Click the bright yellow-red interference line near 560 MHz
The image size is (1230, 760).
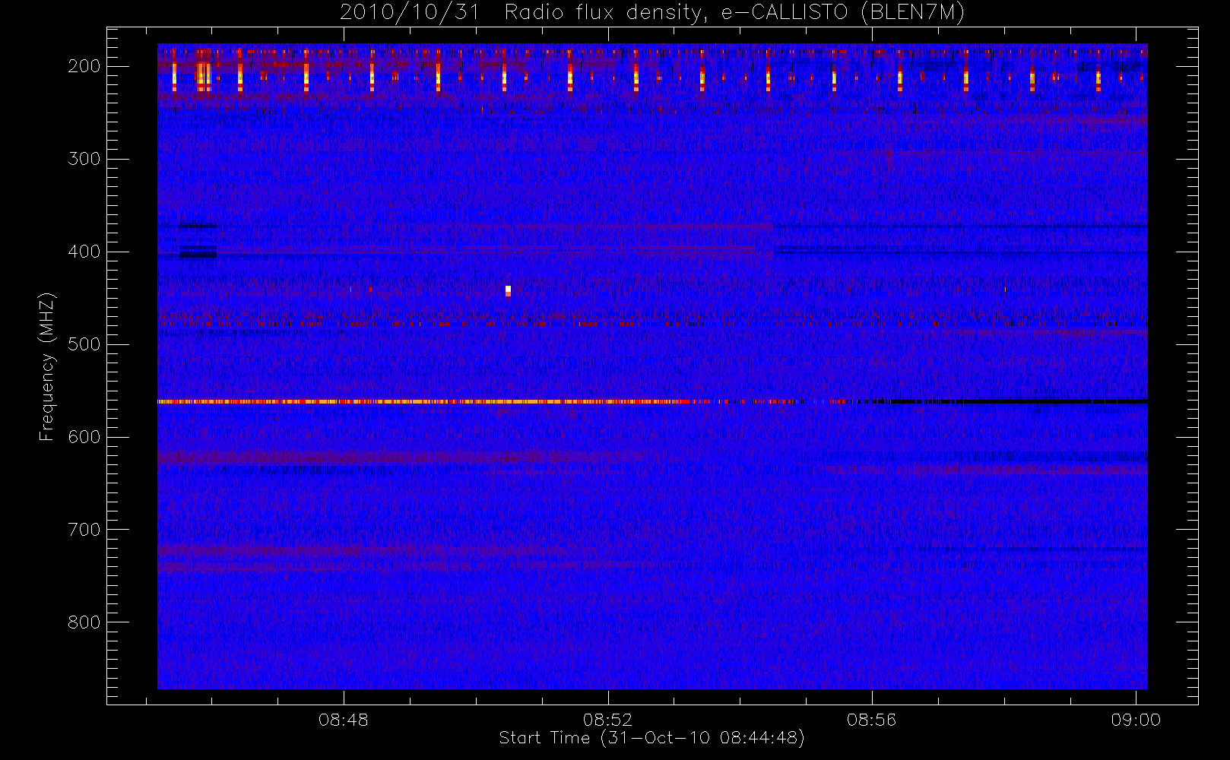coord(423,401)
